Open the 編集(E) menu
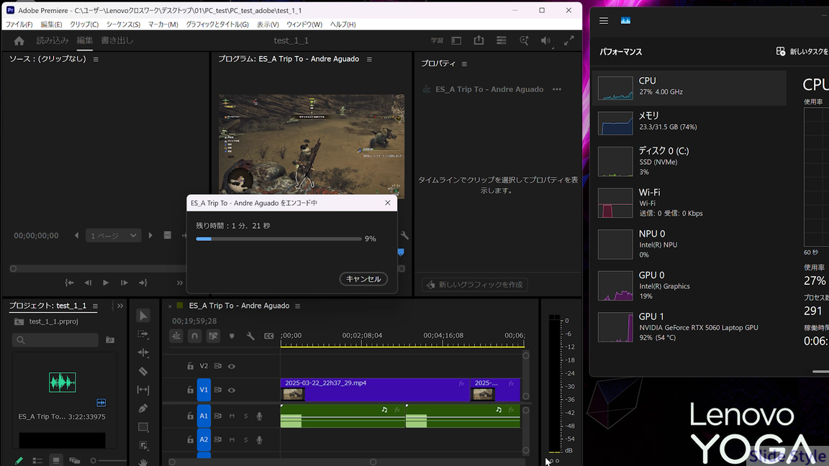829x466 pixels. [x=51, y=24]
